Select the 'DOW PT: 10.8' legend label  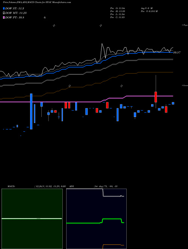pos(15,17)
